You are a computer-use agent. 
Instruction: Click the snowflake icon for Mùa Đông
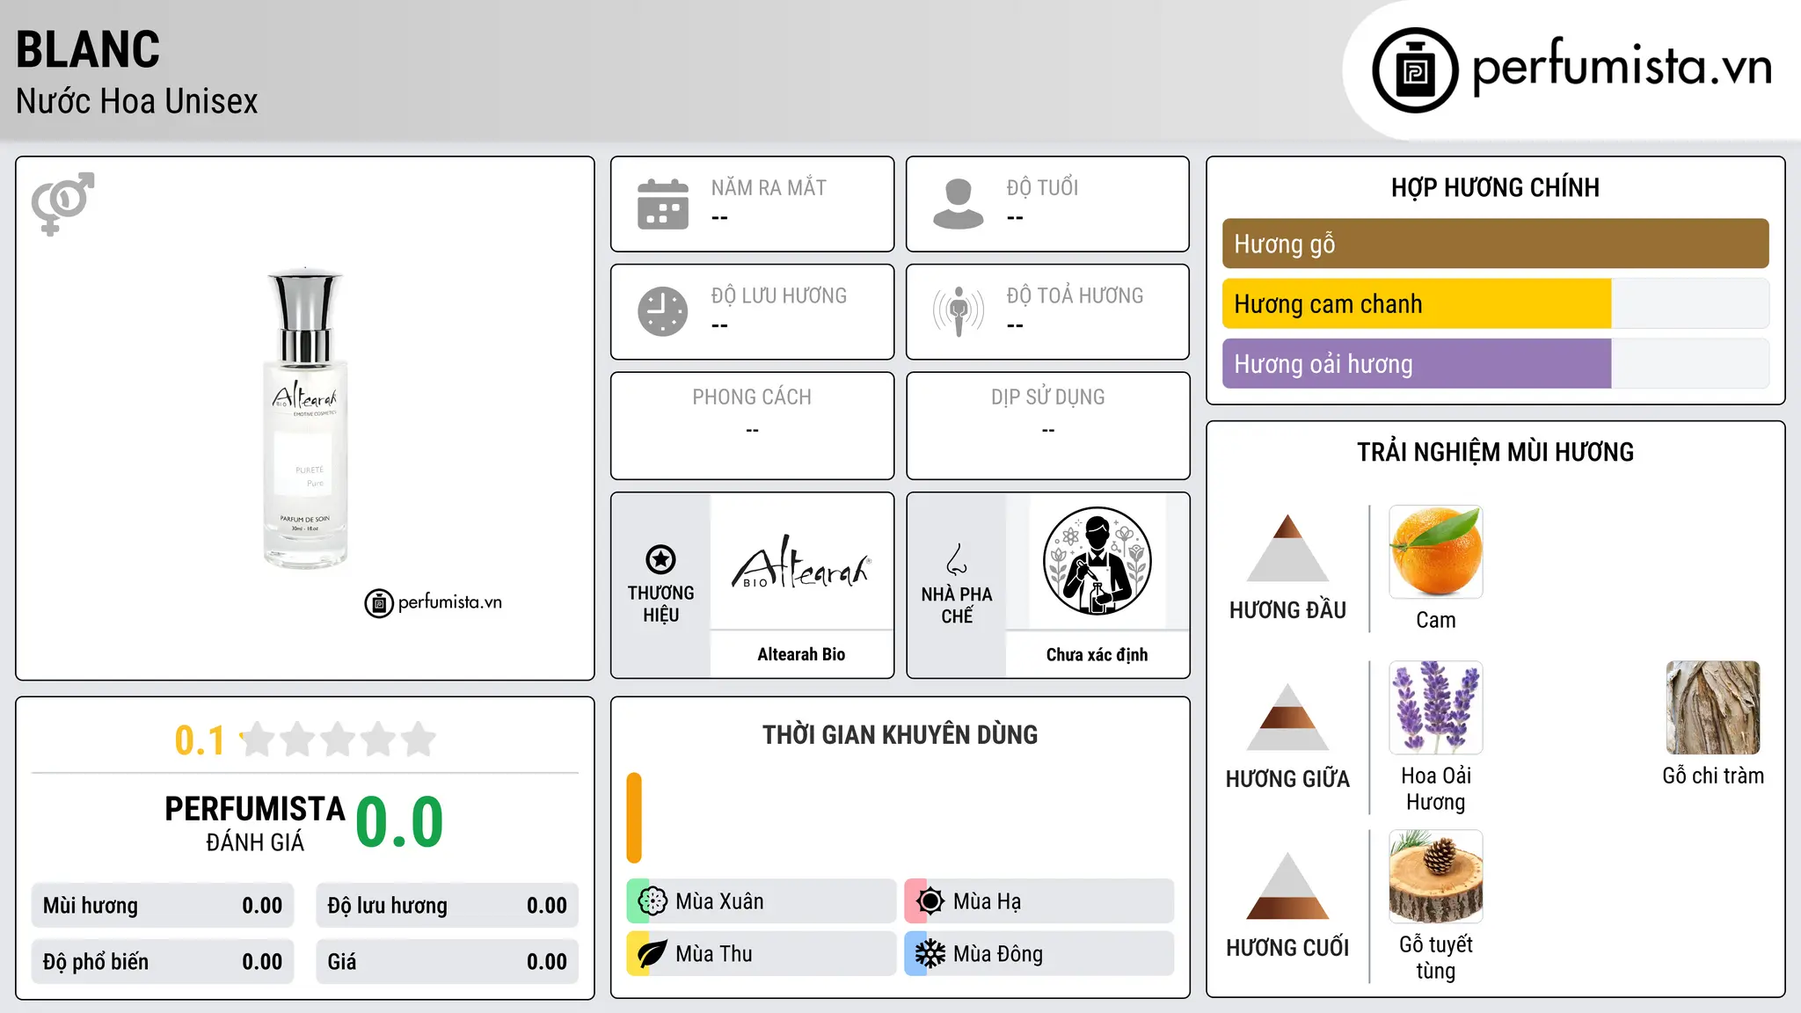coord(930,954)
